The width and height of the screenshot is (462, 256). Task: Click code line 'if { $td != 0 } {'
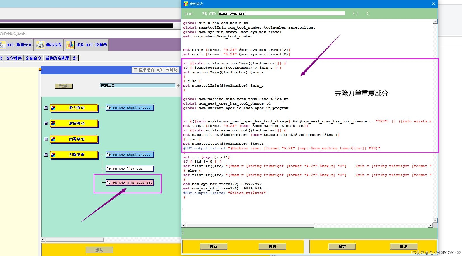pyautogui.click(x=202, y=162)
